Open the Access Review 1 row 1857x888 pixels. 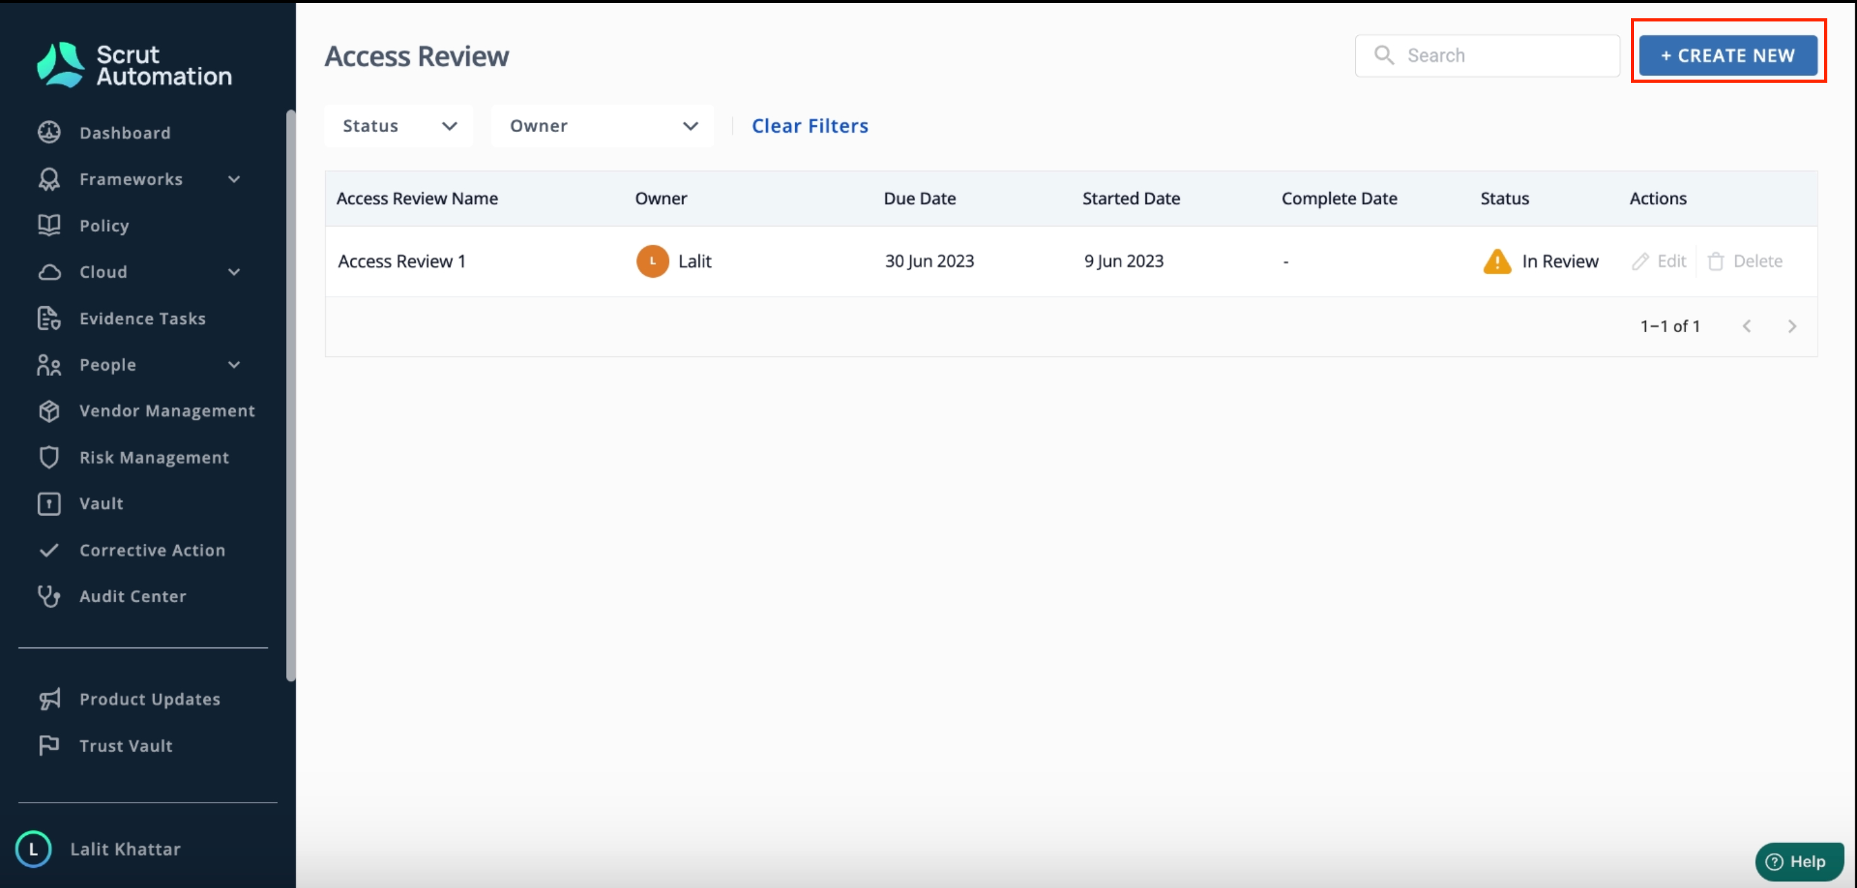[x=1071, y=261]
